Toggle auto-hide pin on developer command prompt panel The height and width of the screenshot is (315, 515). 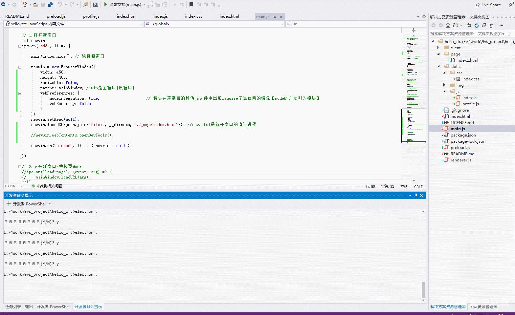pyautogui.click(x=416, y=196)
